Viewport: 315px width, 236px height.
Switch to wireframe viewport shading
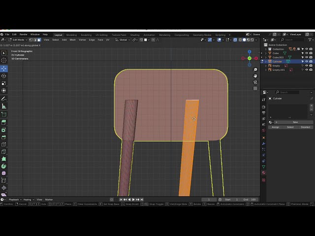tap(240, 40)
